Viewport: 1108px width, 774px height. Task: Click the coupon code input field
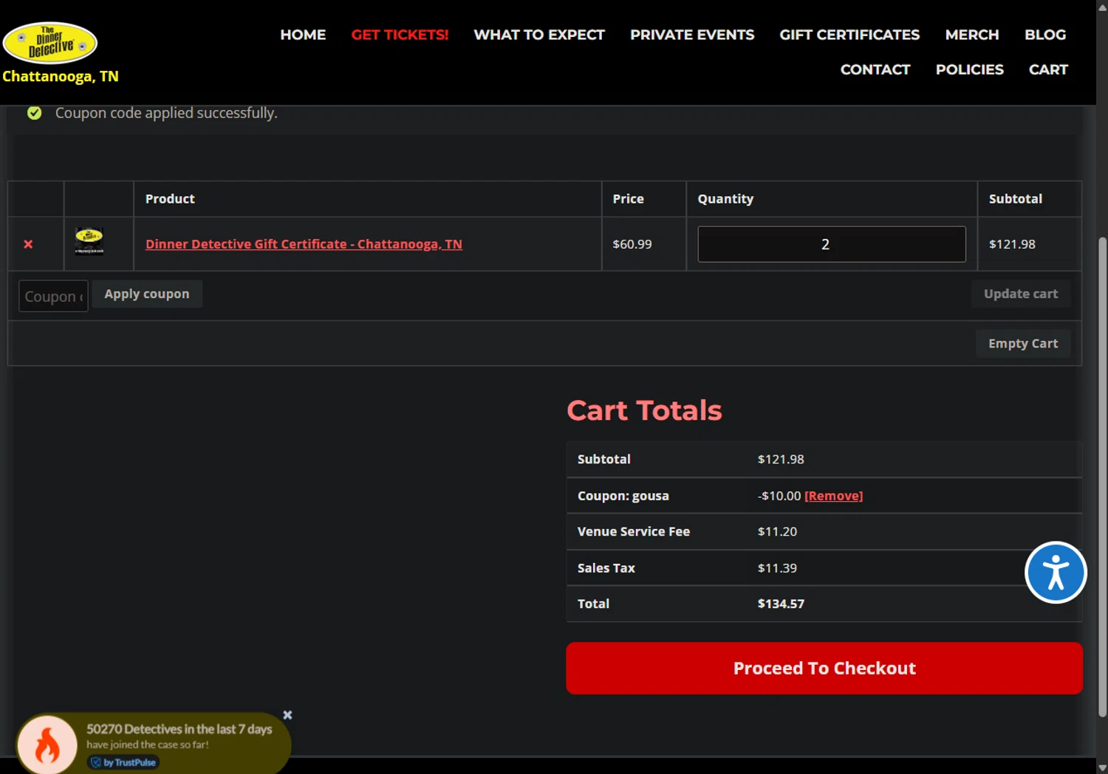click(53, 296)
